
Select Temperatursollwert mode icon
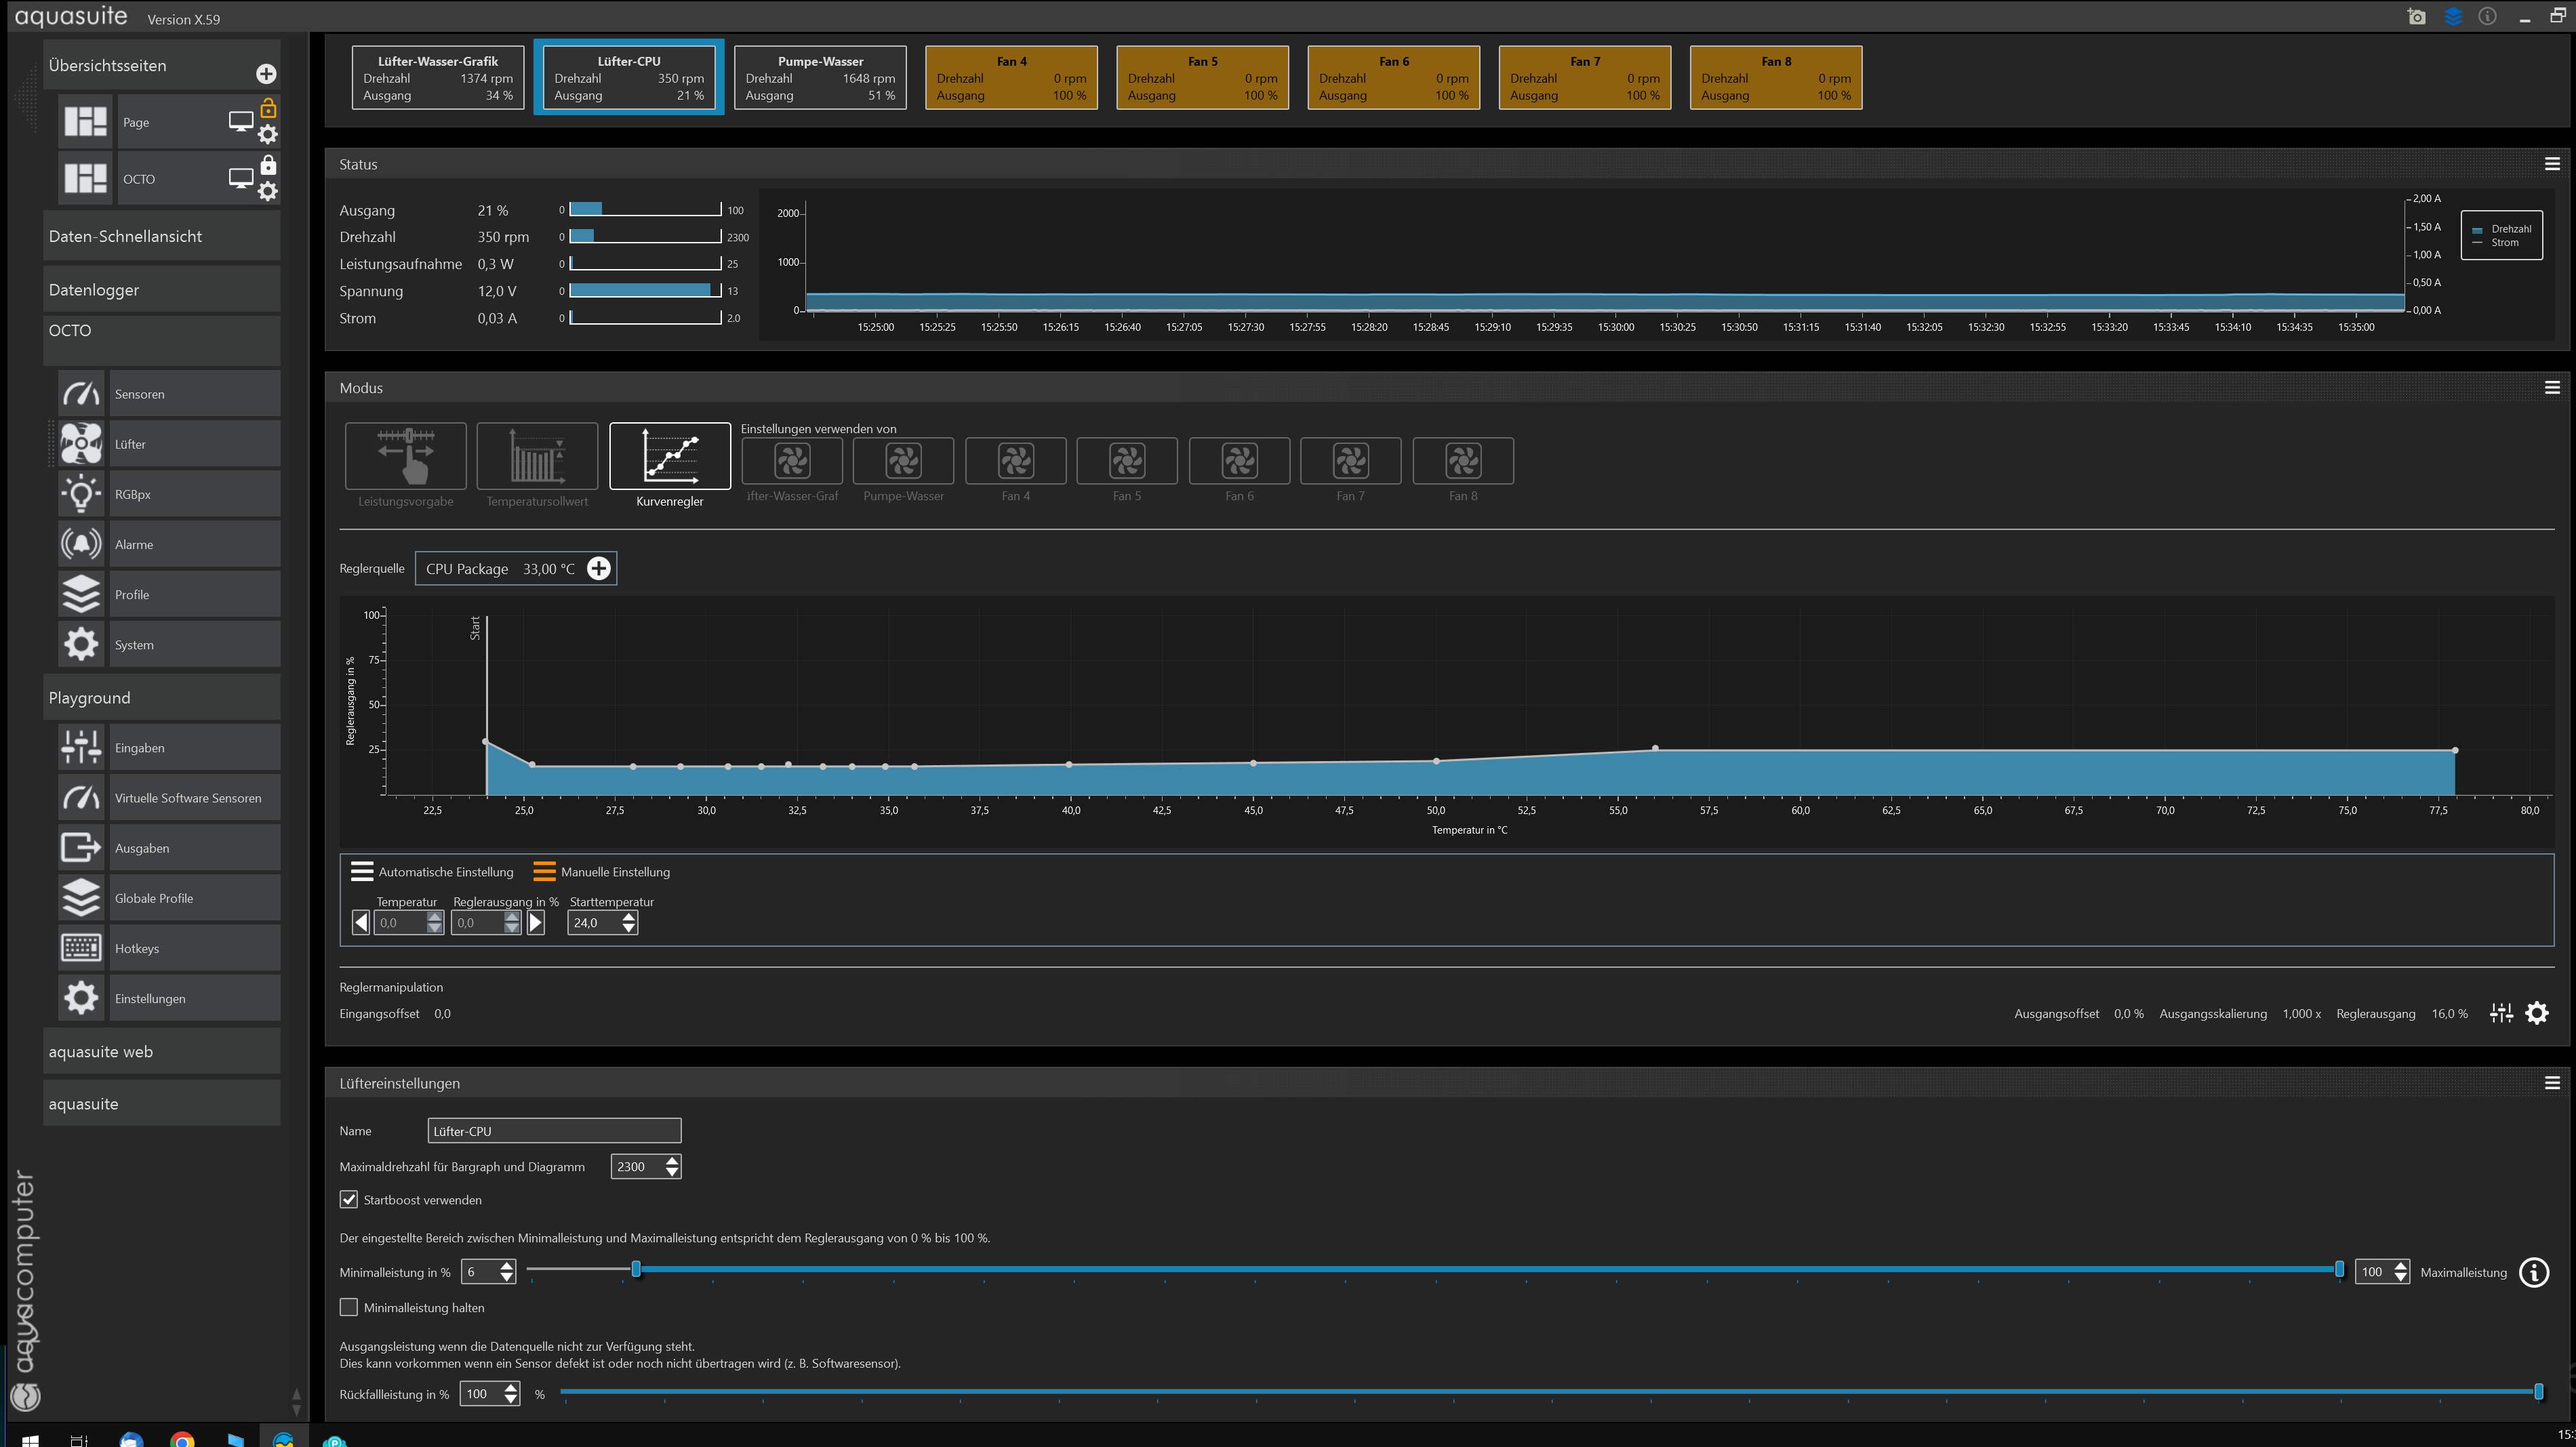tap(537, 456)
